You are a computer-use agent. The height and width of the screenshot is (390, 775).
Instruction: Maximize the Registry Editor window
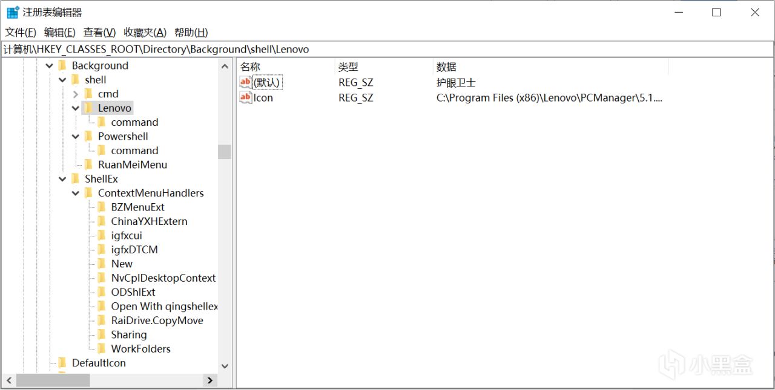[x=716, y=12]
